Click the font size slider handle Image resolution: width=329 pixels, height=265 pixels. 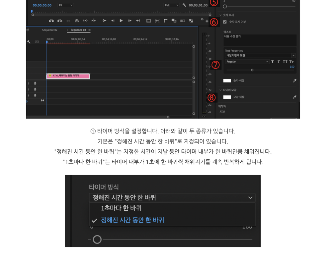[x=252, y=70]
